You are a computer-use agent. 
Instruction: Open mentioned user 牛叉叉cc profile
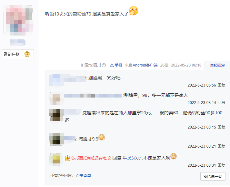pyautogui.click(x=132, y=158)
